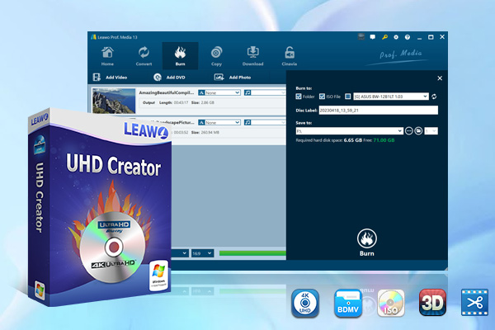
Task: Click the green disc capacity bar
Action: pyautogui.click(x=252, y=253)
